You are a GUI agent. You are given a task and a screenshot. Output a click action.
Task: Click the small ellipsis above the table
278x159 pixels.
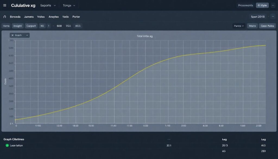coord(169,139)
